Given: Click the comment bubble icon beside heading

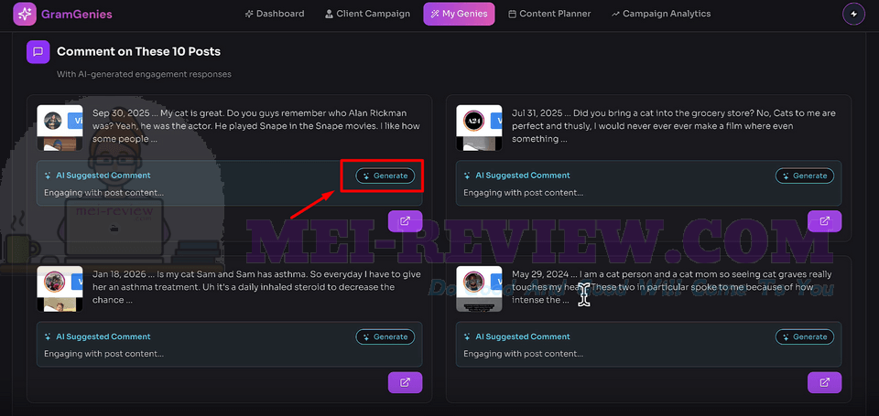Looking at the screenshot, I should pos(38,52).
